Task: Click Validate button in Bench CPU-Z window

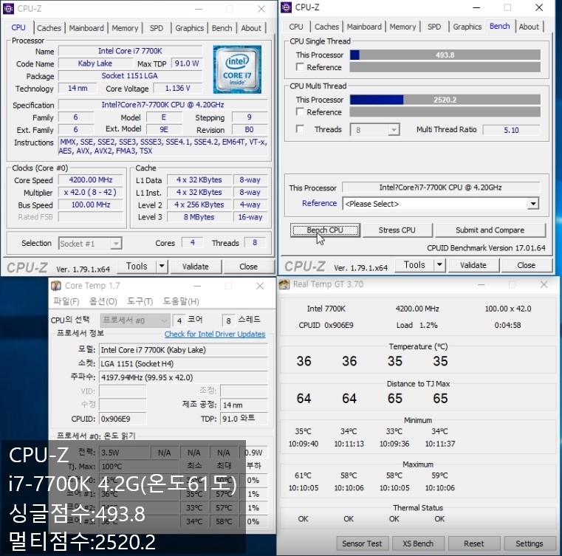Action: pos(473,265)
